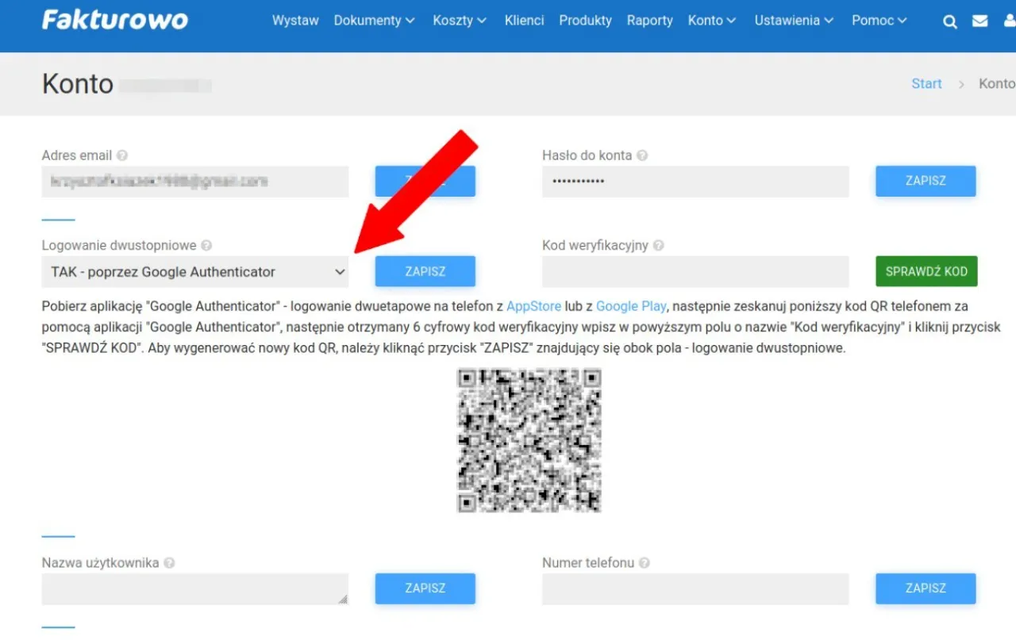Click the SPRAWDŹ KOD button

point(926,270)
